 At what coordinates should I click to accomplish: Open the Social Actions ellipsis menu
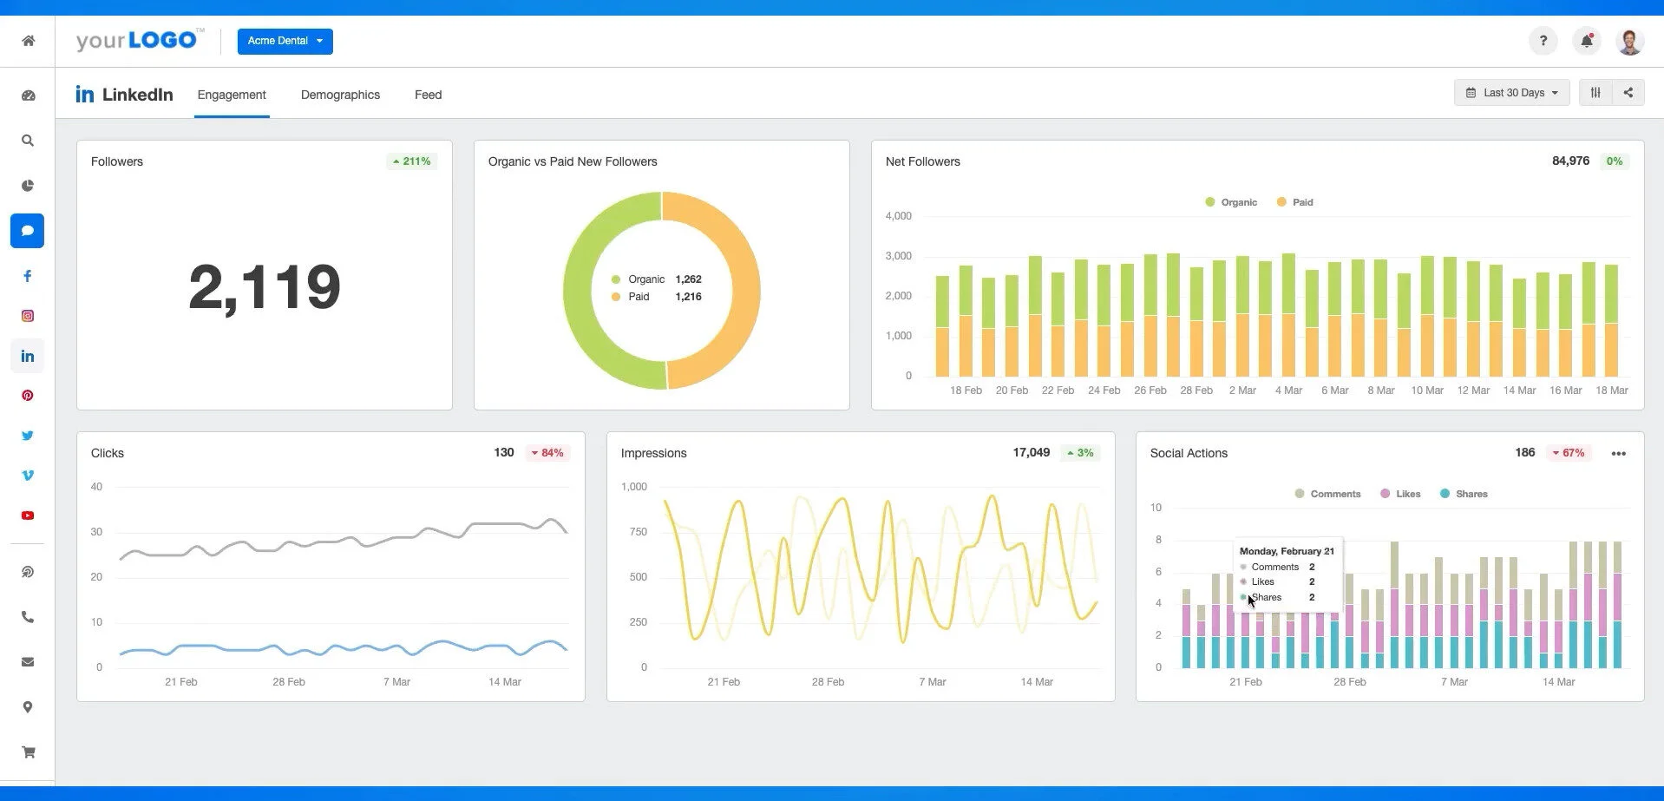(x=1618, y=452)
